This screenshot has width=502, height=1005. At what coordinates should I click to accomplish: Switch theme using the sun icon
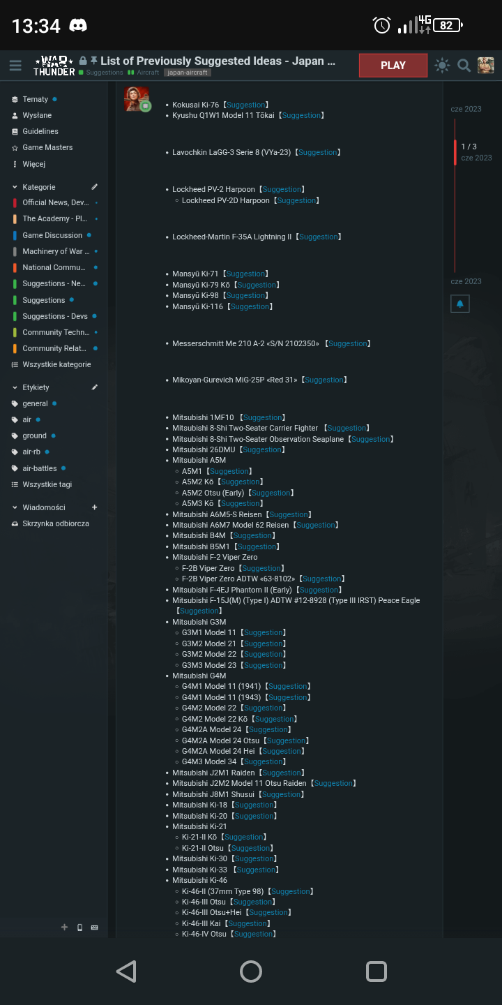tap(442, 66)
